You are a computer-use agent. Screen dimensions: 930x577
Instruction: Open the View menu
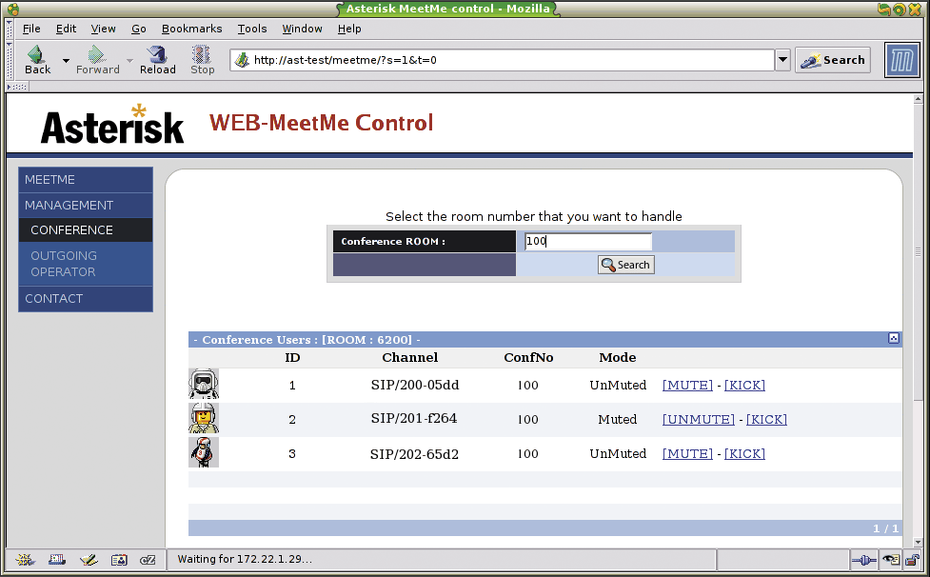pyautogui.click(x=103, y=29)
